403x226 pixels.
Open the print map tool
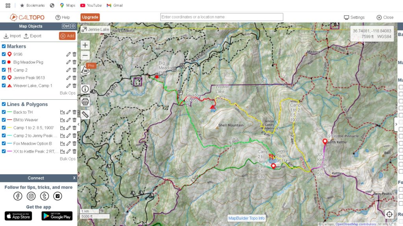[85, 102]
